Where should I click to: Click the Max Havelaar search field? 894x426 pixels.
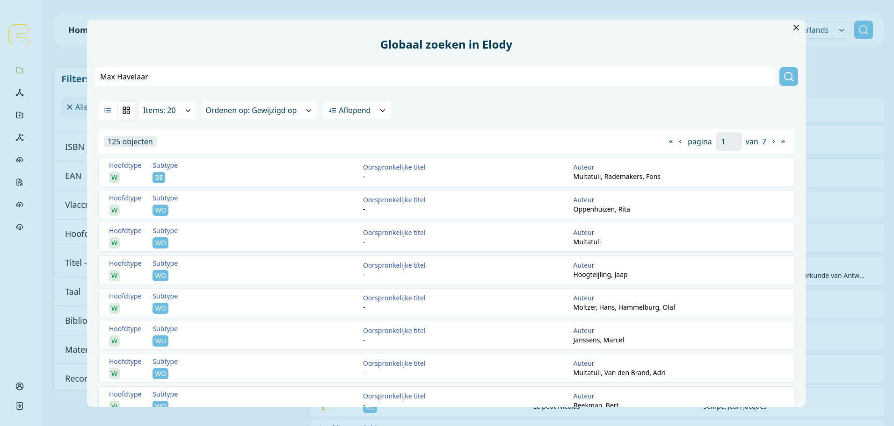click(435, 77)
